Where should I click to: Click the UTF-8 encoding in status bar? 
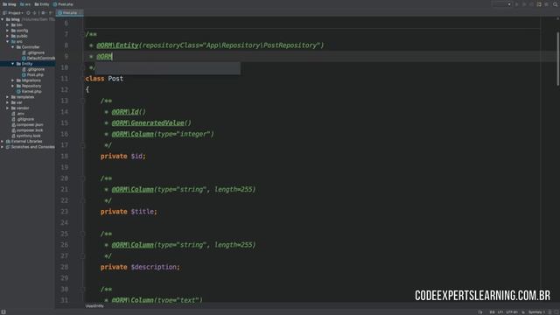point(513,312)
